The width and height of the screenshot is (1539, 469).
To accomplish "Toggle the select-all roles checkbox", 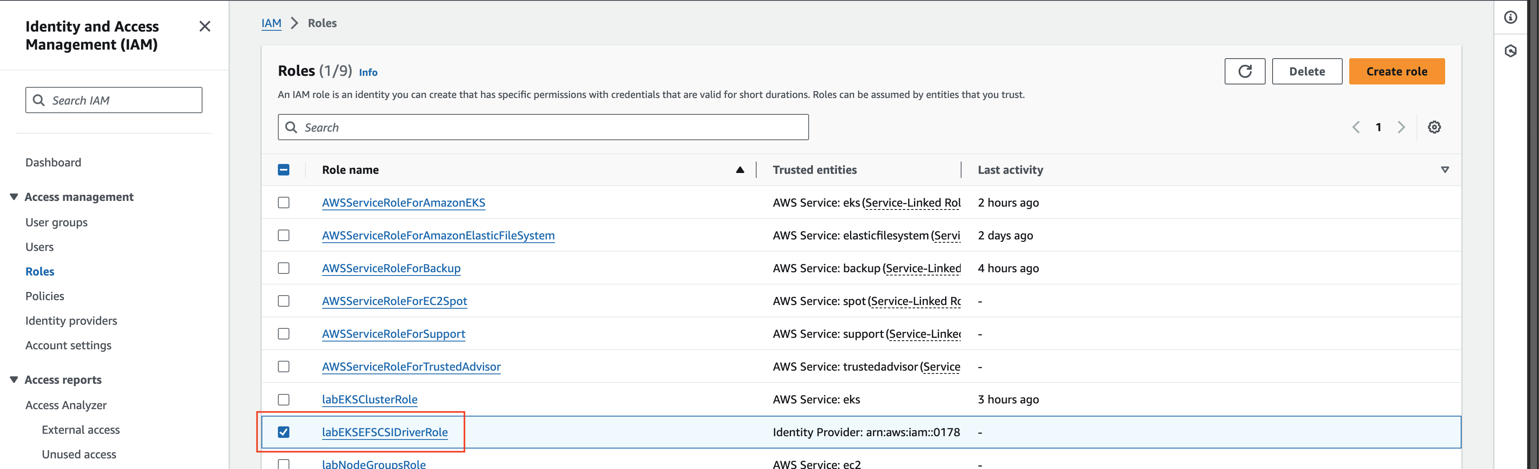I will pyautogui.click(x=284, y=170).
